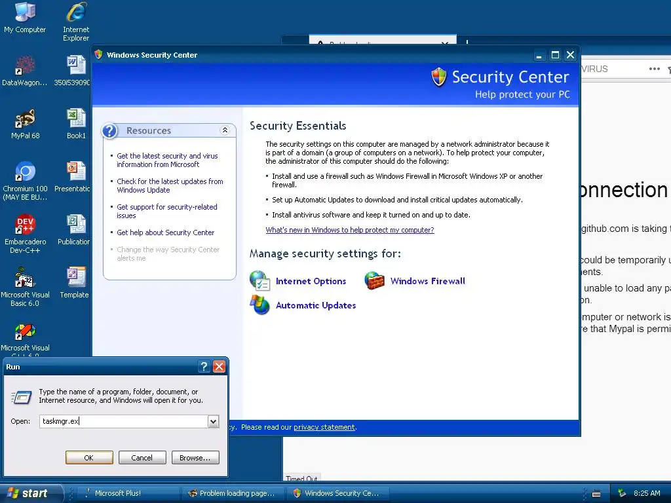
Task: Open the My Computer desktop icon
Action: (25, 18)
